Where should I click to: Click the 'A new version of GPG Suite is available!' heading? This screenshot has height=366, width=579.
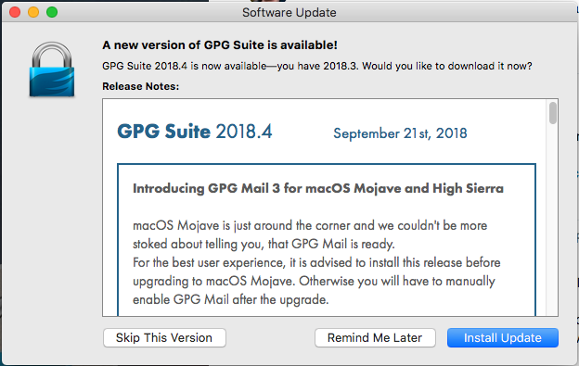pyautogui.click(x=220, y=45)
